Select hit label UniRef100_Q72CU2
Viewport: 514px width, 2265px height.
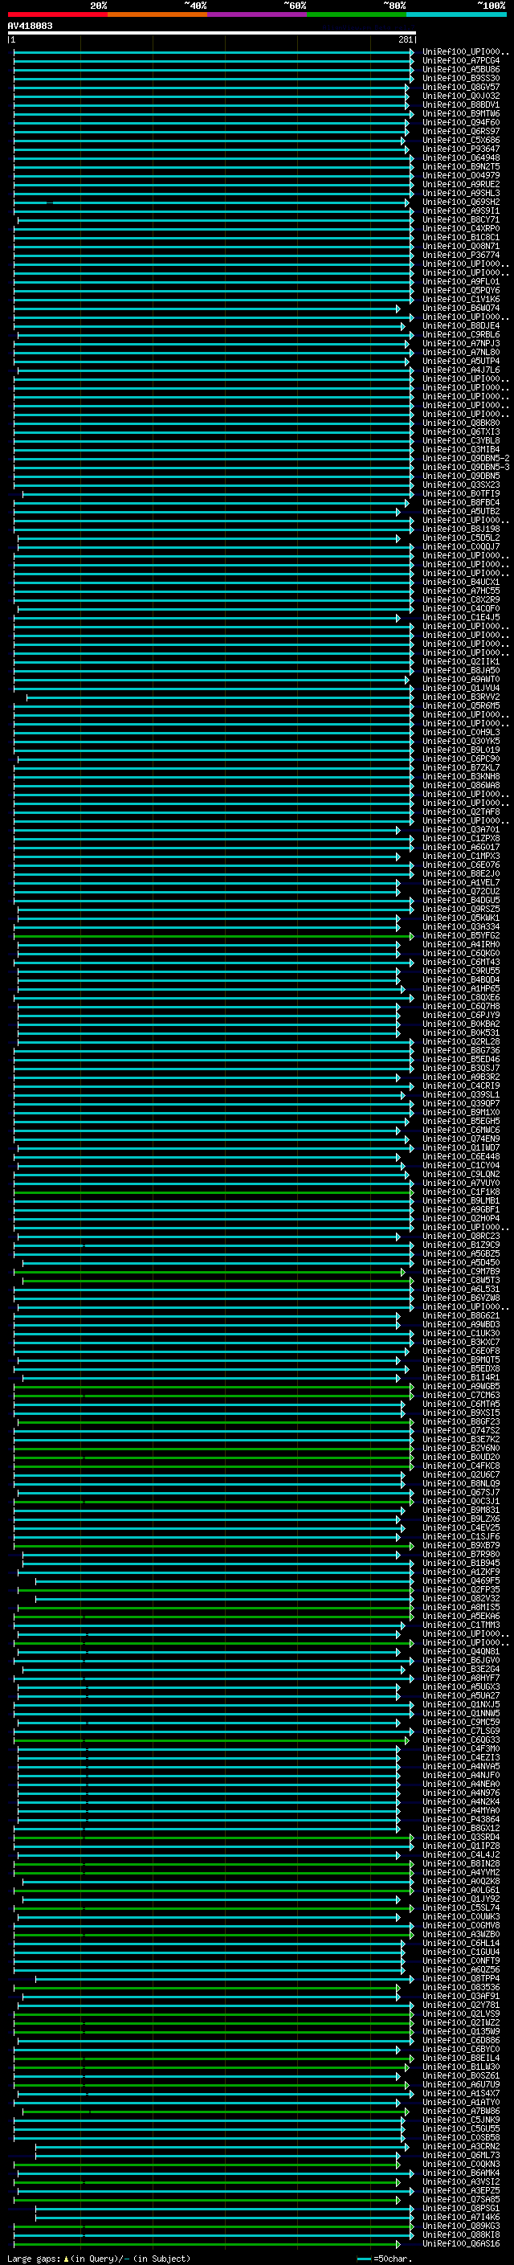pos(461,891)
